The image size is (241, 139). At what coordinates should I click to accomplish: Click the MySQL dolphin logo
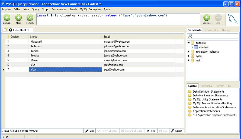coord(233,19)
